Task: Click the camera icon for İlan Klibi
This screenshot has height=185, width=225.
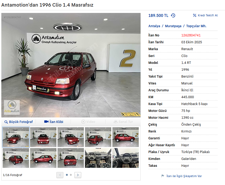Action: pos(46,122)
